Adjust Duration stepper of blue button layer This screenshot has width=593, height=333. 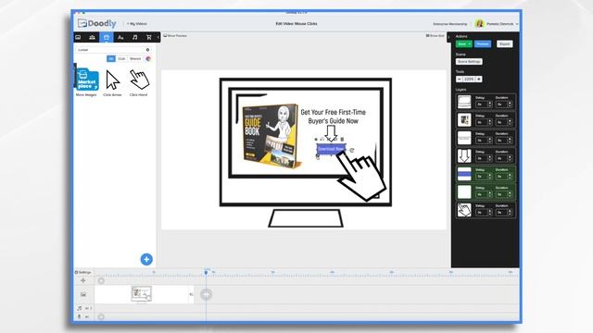tap(510, 177)
